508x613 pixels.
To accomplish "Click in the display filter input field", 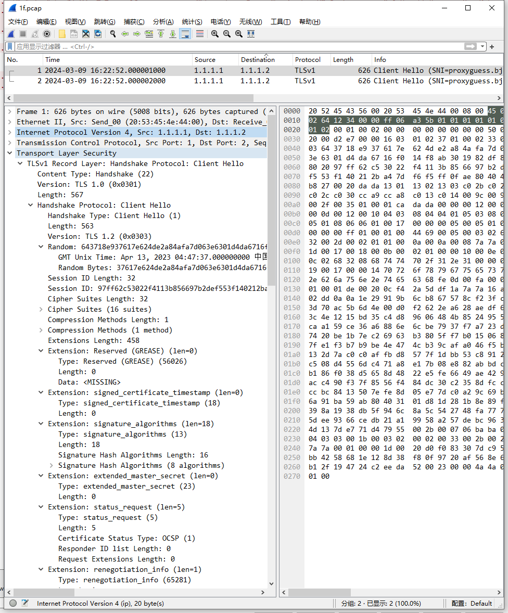I will 234,47.
